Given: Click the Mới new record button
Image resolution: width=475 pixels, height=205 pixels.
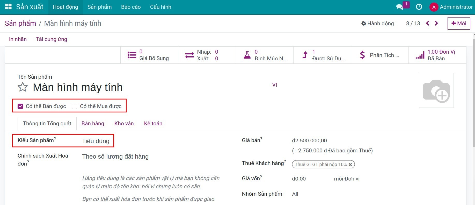Looking at the screenshot, I should (459, 23).
